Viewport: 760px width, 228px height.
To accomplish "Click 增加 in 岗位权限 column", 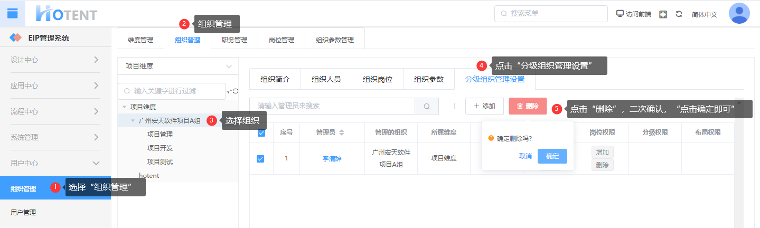I will pos(602,152).
